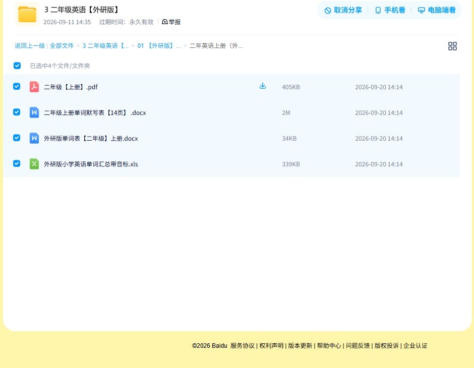
Task: Click the Excel icon for 外研版小学英语单词汇总带音标.xls
Action: (x=34, y=164)
